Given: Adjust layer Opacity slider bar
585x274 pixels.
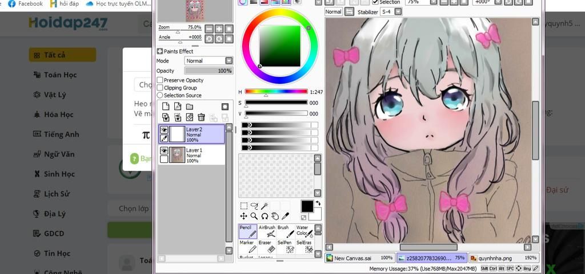Looking at the screenshot, I should click(209, 71).
